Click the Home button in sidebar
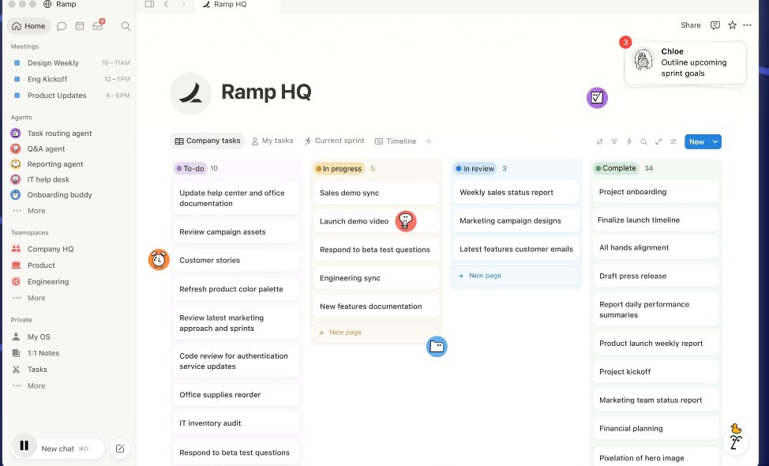 pos(29,26)
